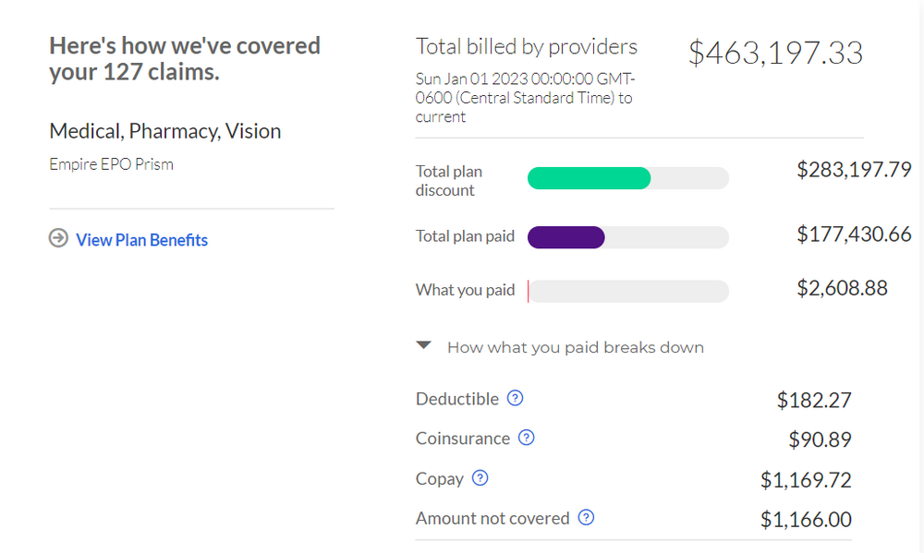Open the View Plan Benefits link

pos(141,240)
